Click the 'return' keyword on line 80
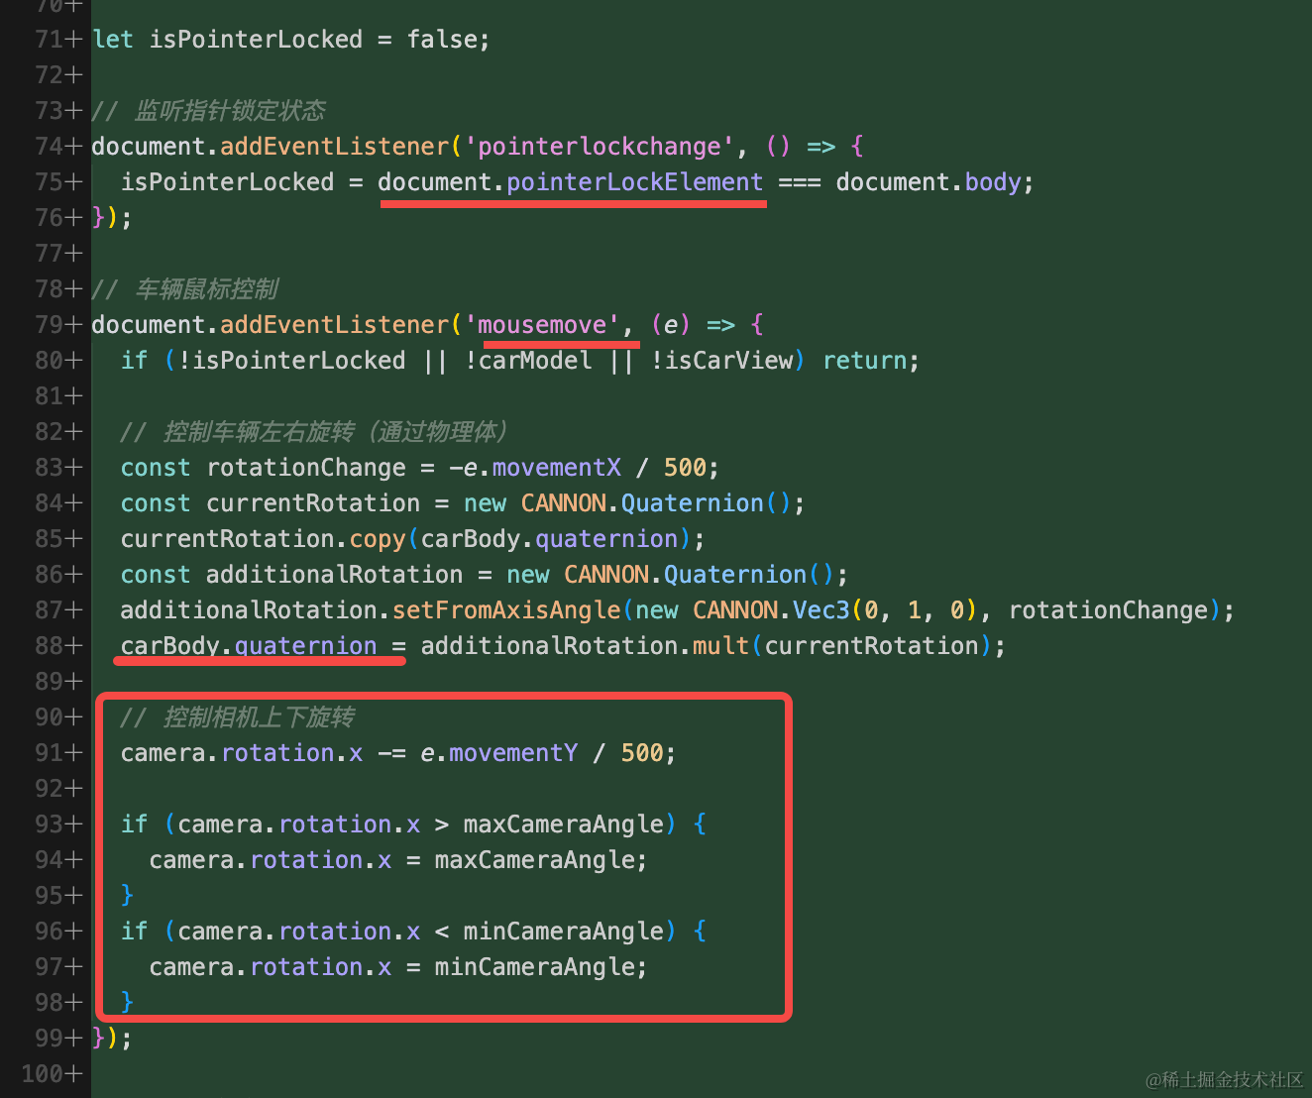The height and width of the screenshot is (1098, 1312). (x=865, y=361)
